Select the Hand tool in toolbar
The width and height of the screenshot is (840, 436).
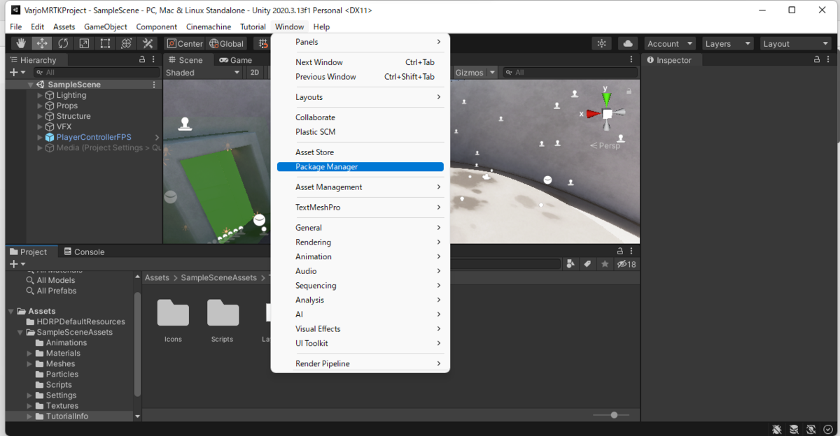coord(21,43)
